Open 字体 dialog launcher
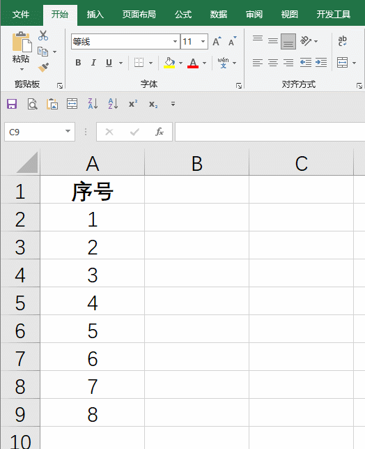The image size is (365, 449). [239, 86]
